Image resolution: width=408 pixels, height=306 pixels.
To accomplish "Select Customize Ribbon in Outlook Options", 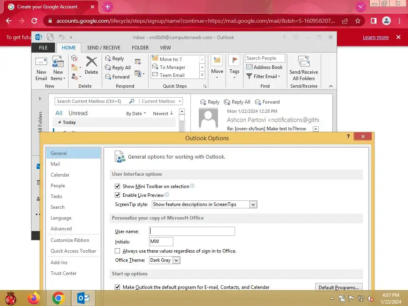I will tap(73, 240).
